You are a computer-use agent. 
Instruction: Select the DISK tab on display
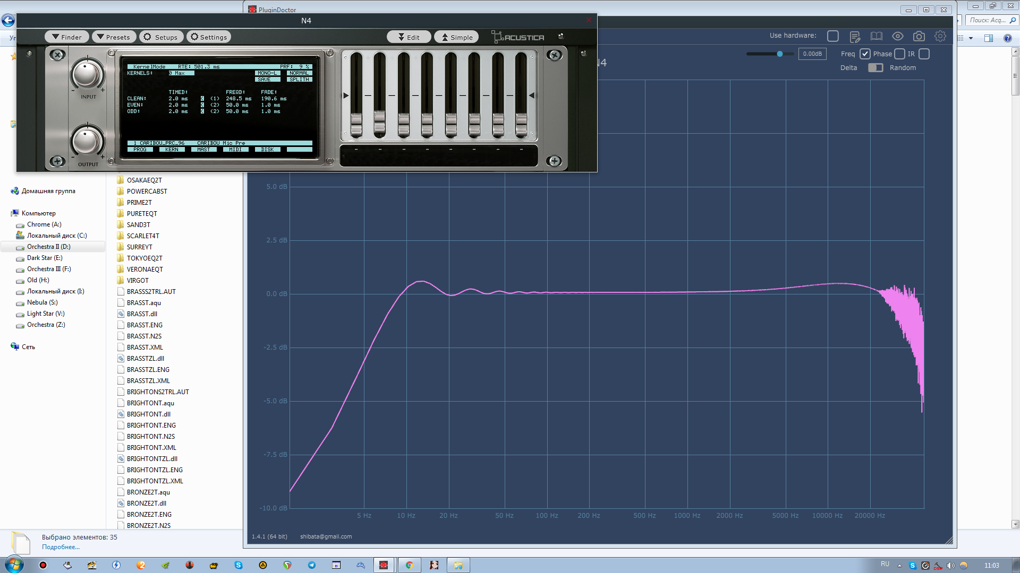click(267, 150)
